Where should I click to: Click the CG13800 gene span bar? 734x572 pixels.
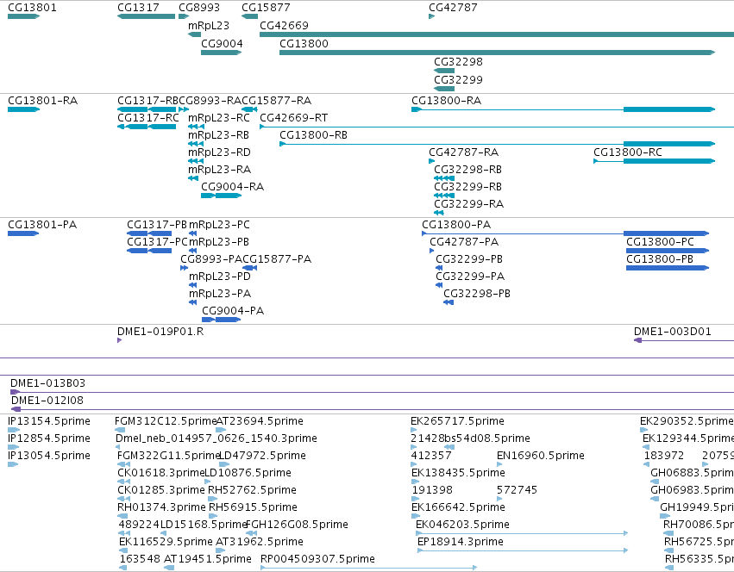coord(497,53)
